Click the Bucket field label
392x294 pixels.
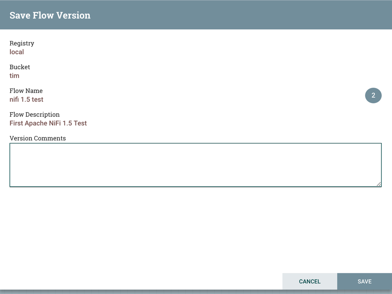[x=20, y=67]
